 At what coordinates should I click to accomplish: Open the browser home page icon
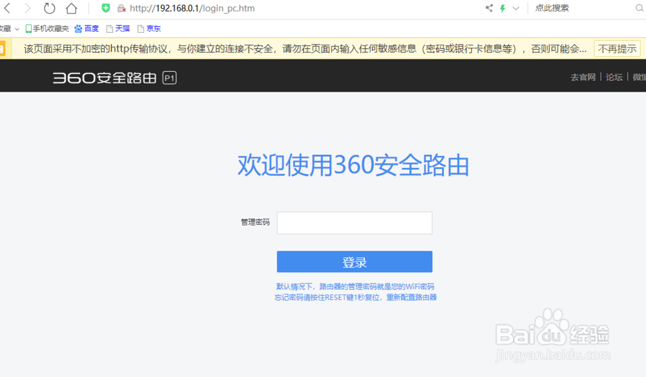[71, 8]
